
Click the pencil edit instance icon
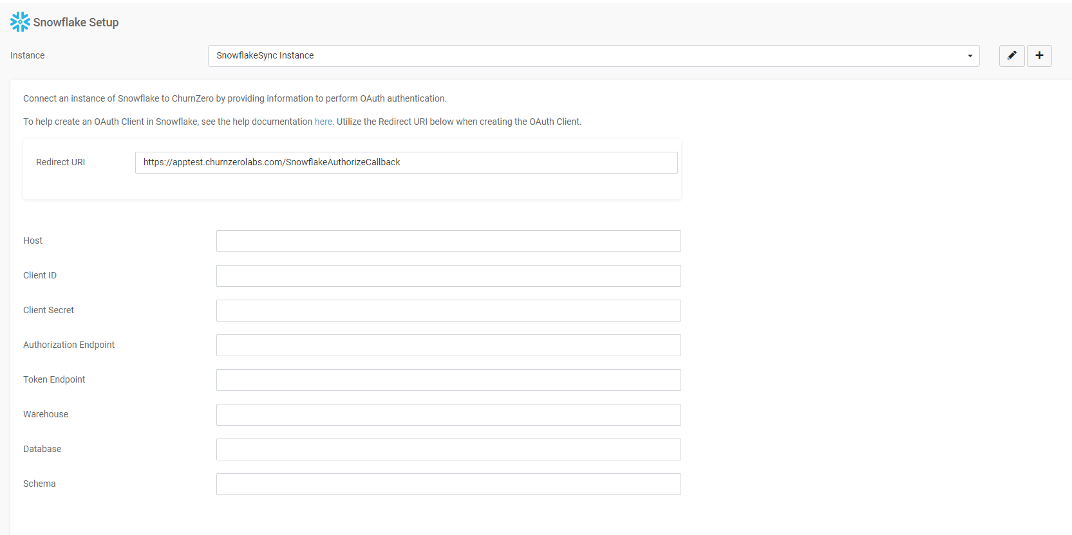[1011, 56]
